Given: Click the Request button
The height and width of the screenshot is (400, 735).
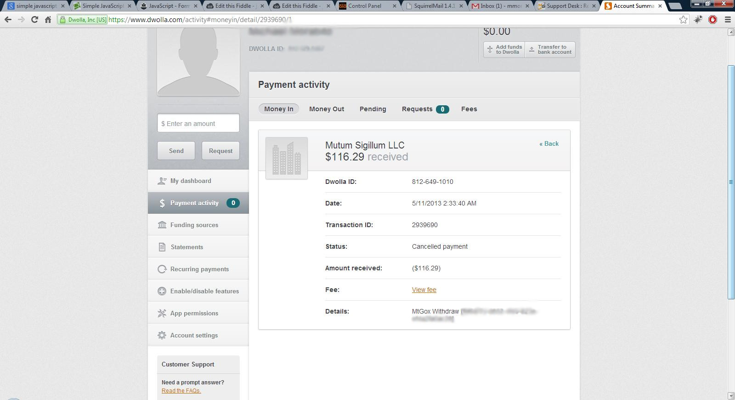Looking at the screenshot, I should click(x=220, y=151).
